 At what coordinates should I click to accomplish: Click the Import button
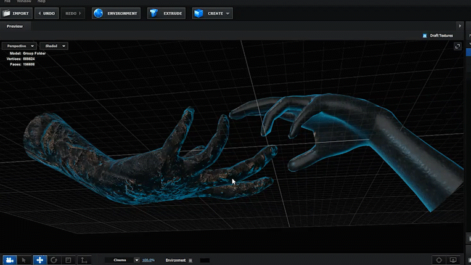click(16, 13)
